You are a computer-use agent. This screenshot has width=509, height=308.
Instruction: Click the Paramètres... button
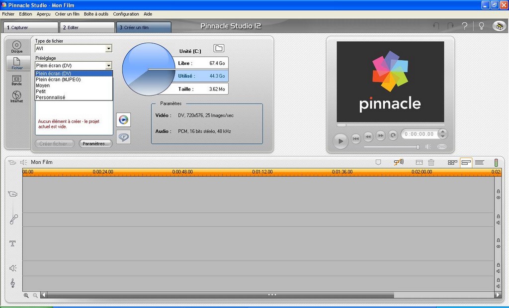[x=95, y=144]
